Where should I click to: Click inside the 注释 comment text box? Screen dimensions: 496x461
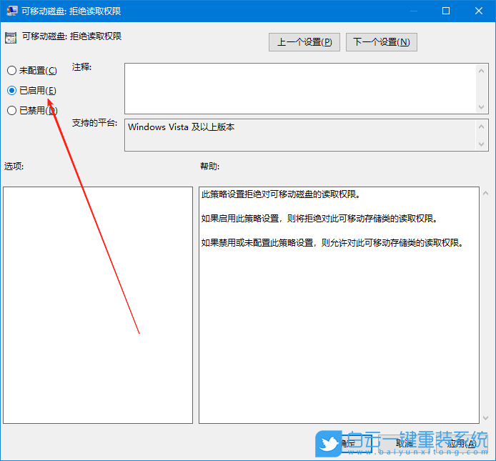tap(300, 89)
